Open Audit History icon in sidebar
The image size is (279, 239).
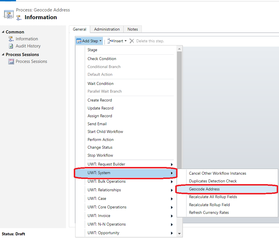coord(11,46)
